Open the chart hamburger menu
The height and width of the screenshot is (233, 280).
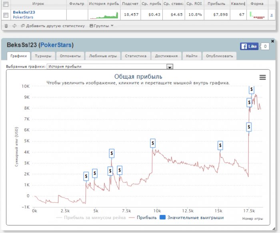click(x=262, y=77)
